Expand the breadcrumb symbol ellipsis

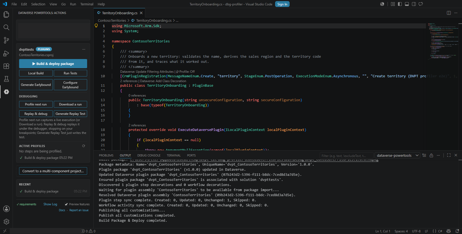[x=177, y=21]
